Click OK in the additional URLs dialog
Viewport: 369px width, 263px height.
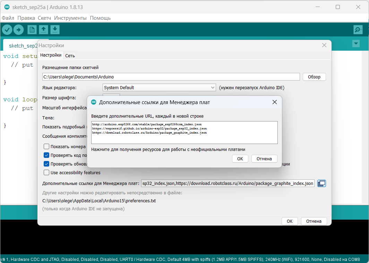[x=240, y=159]
